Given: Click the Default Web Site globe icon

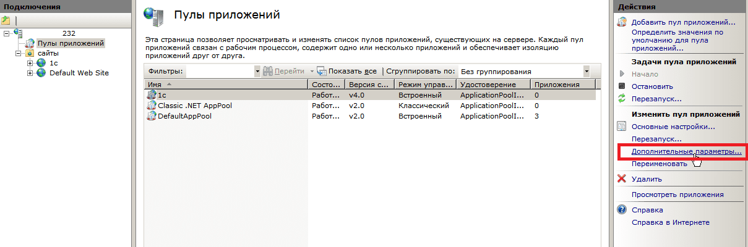Looking at the screenshot, I should [41, 73].
